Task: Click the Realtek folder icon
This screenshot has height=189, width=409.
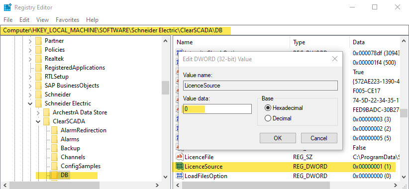Action: click(39, 59)
